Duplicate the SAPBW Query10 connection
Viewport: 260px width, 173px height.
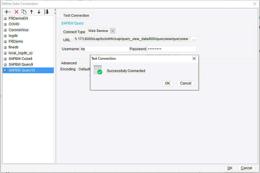(24, 12)
